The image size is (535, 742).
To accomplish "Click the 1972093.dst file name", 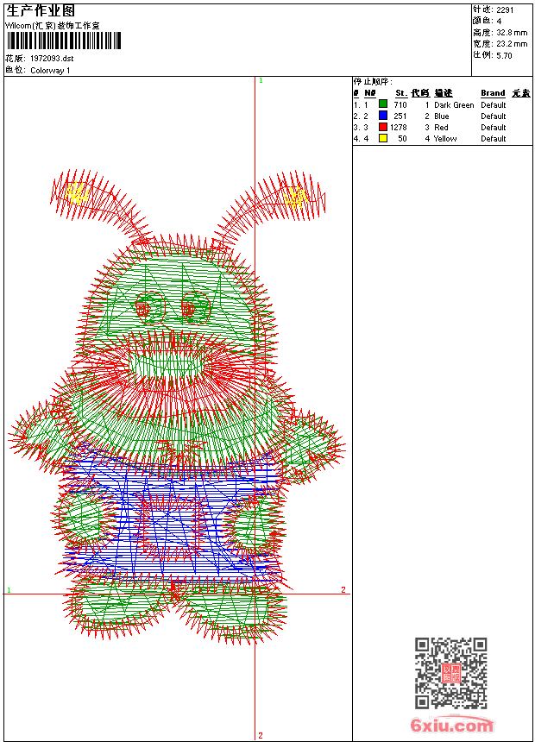I will pos(52,59).
